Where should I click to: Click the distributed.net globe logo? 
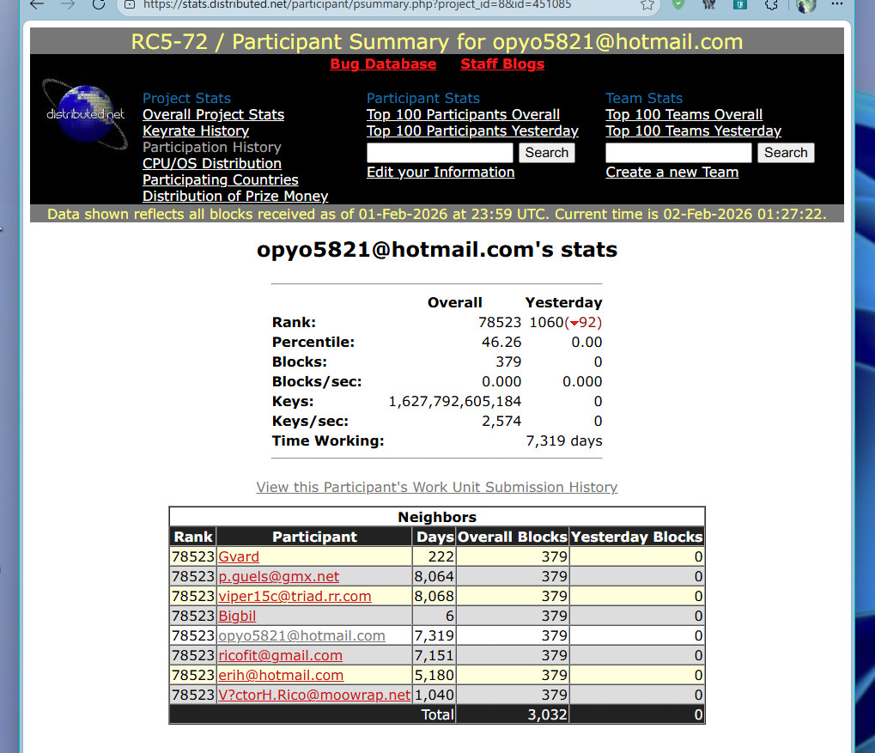point(86,114)
